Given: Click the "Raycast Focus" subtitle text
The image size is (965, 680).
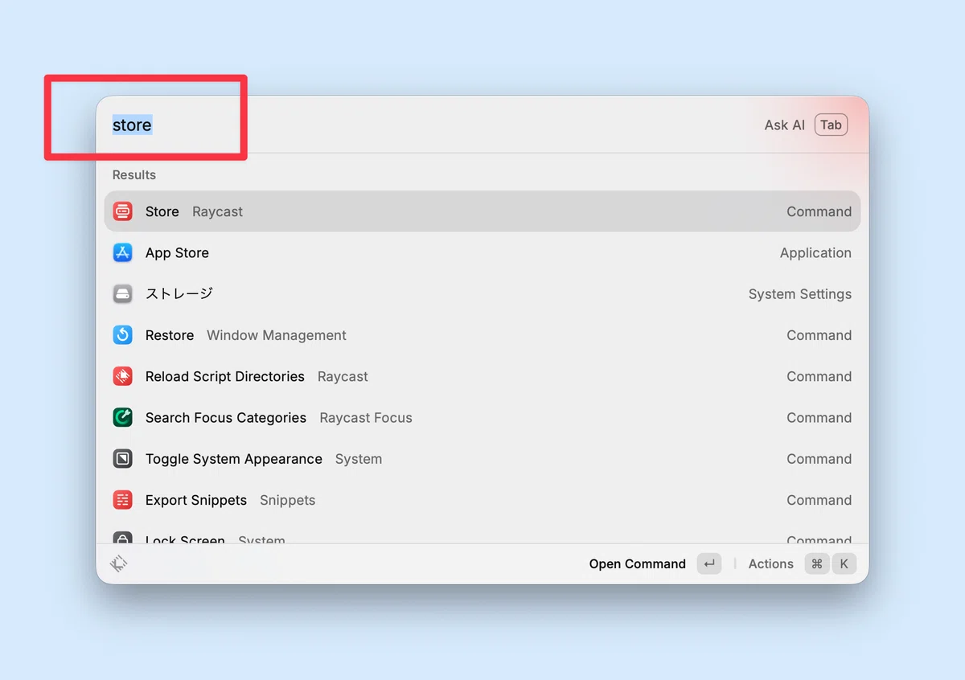Looking at the screenshot, I should point(366,418).
